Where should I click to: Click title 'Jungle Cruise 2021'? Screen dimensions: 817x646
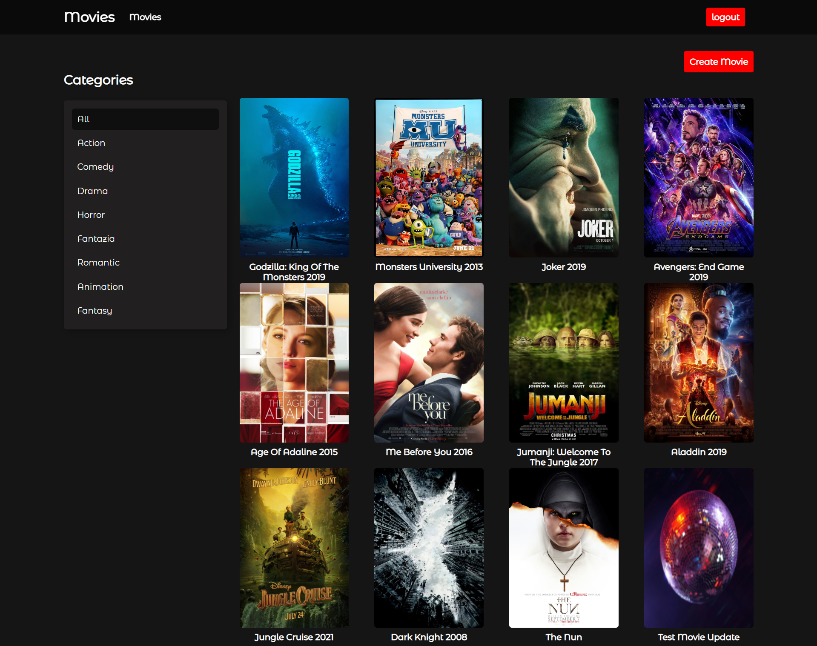click(x=294, y=637)
